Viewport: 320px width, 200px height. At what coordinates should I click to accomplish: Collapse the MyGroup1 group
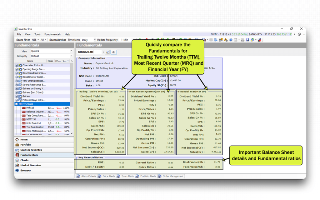tap(17, 103)
